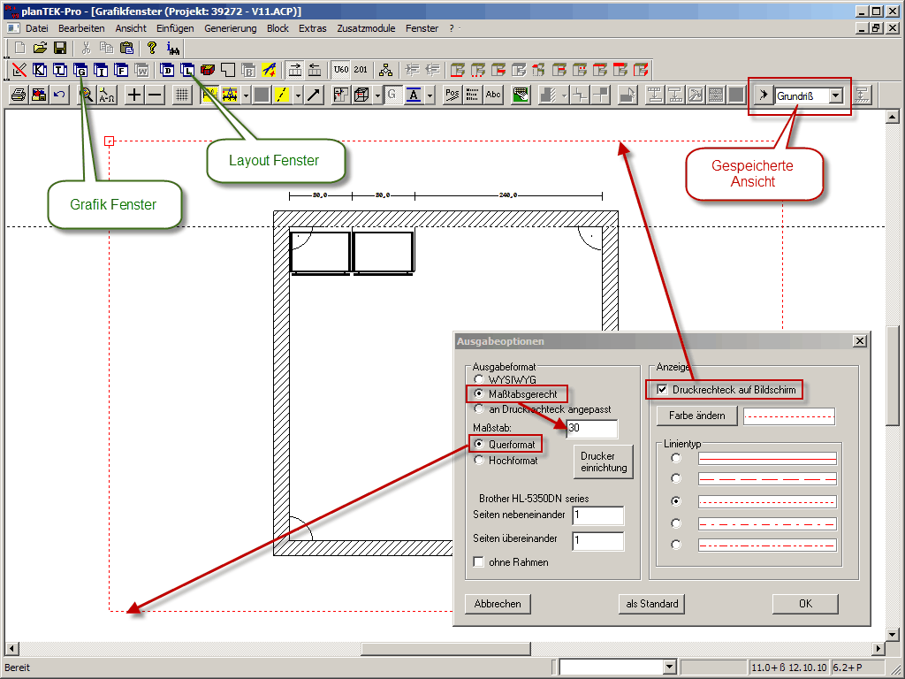Viewport: 905px width, 679px height.
Task: Click the zoom-in plus icon
Action: pyautogui.click(x=134, y=95)
